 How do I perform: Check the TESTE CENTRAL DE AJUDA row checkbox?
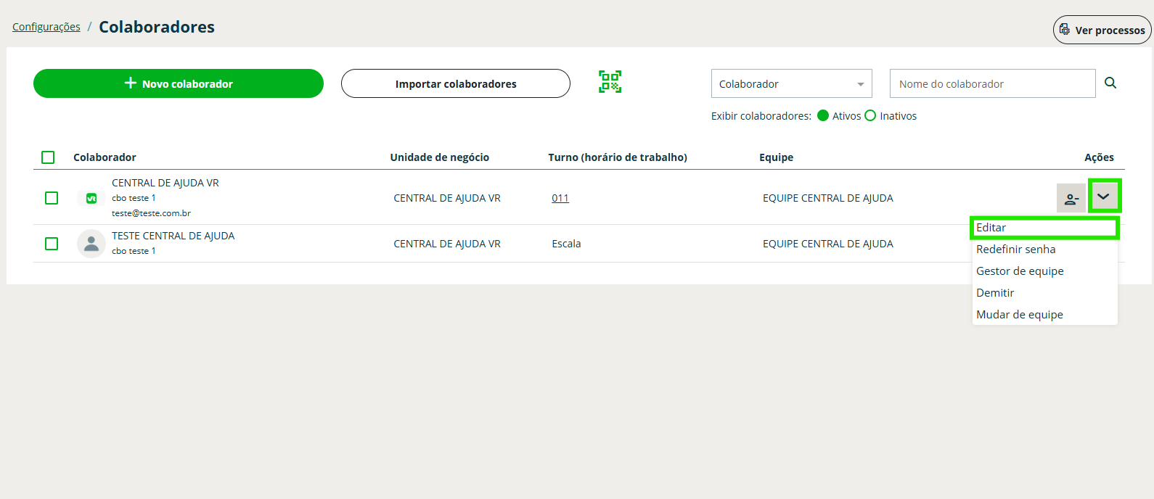52,244
